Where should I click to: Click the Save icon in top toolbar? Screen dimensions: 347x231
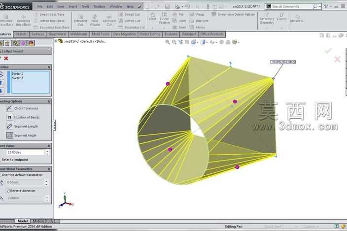tap(167, 6)
